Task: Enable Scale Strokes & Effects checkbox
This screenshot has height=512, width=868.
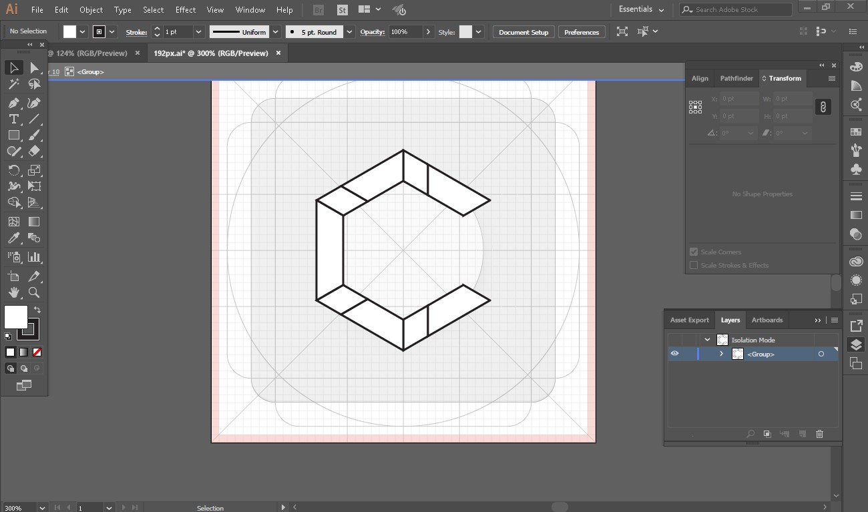Action: 694,265
